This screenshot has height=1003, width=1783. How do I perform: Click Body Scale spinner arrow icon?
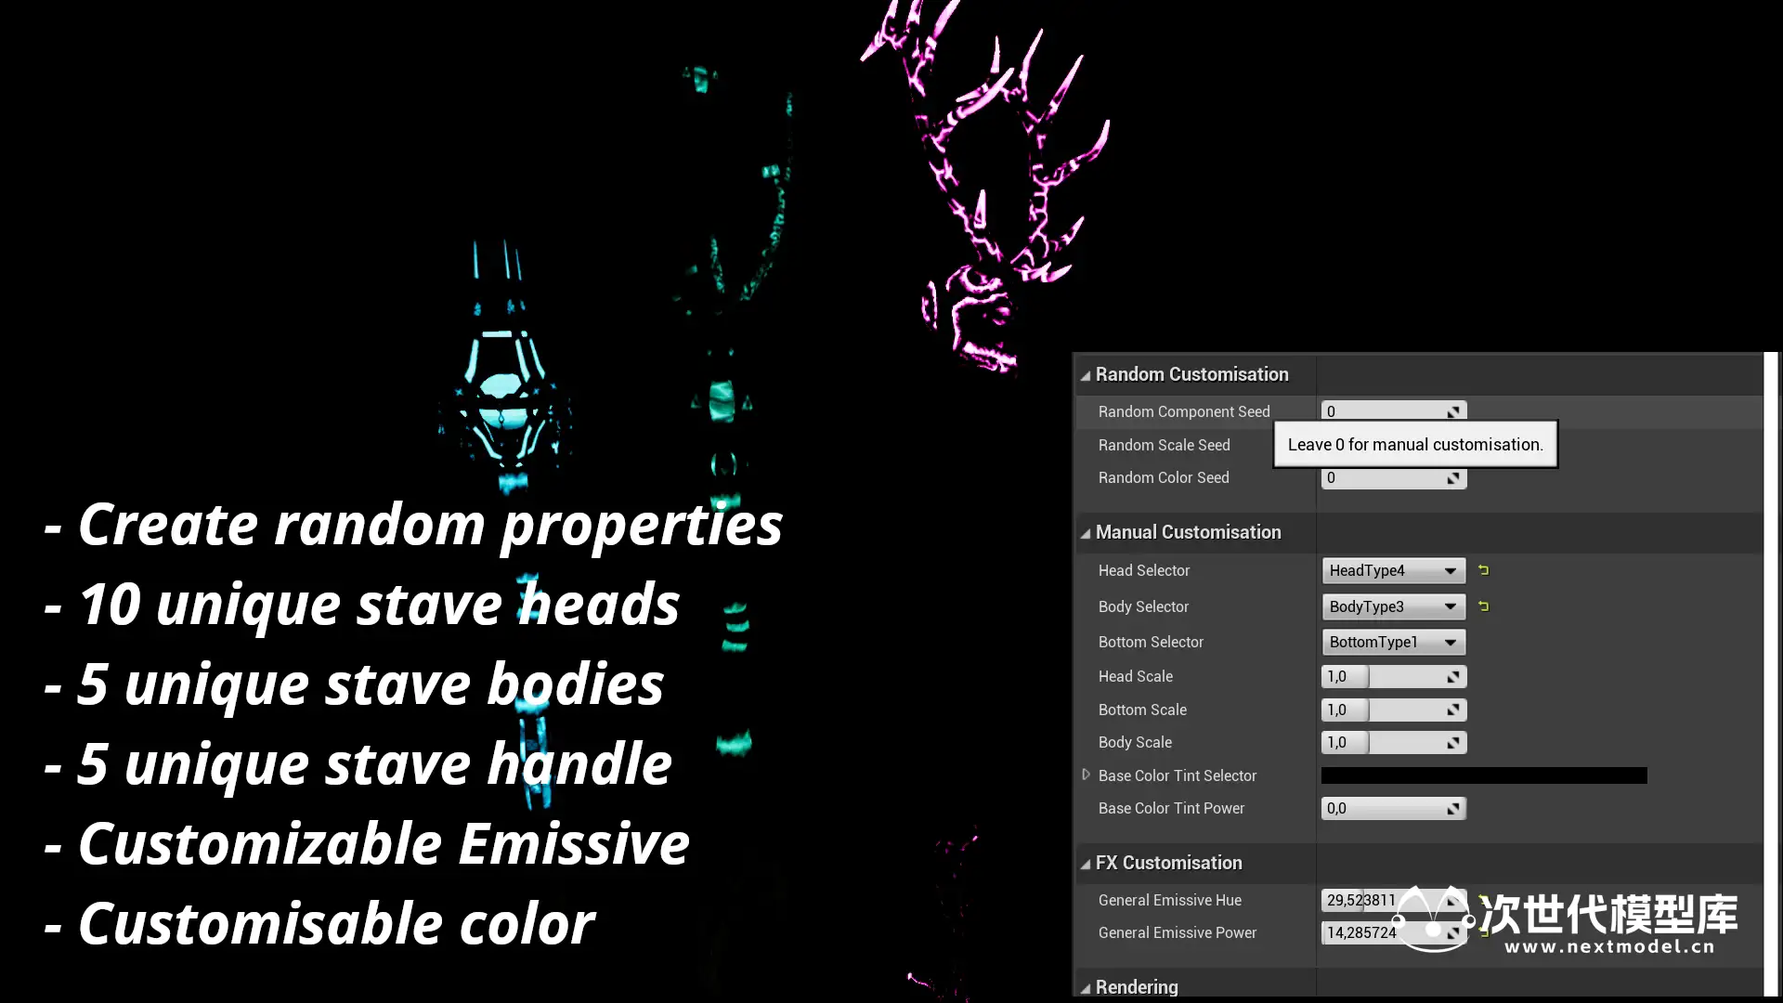[1453, 743]
